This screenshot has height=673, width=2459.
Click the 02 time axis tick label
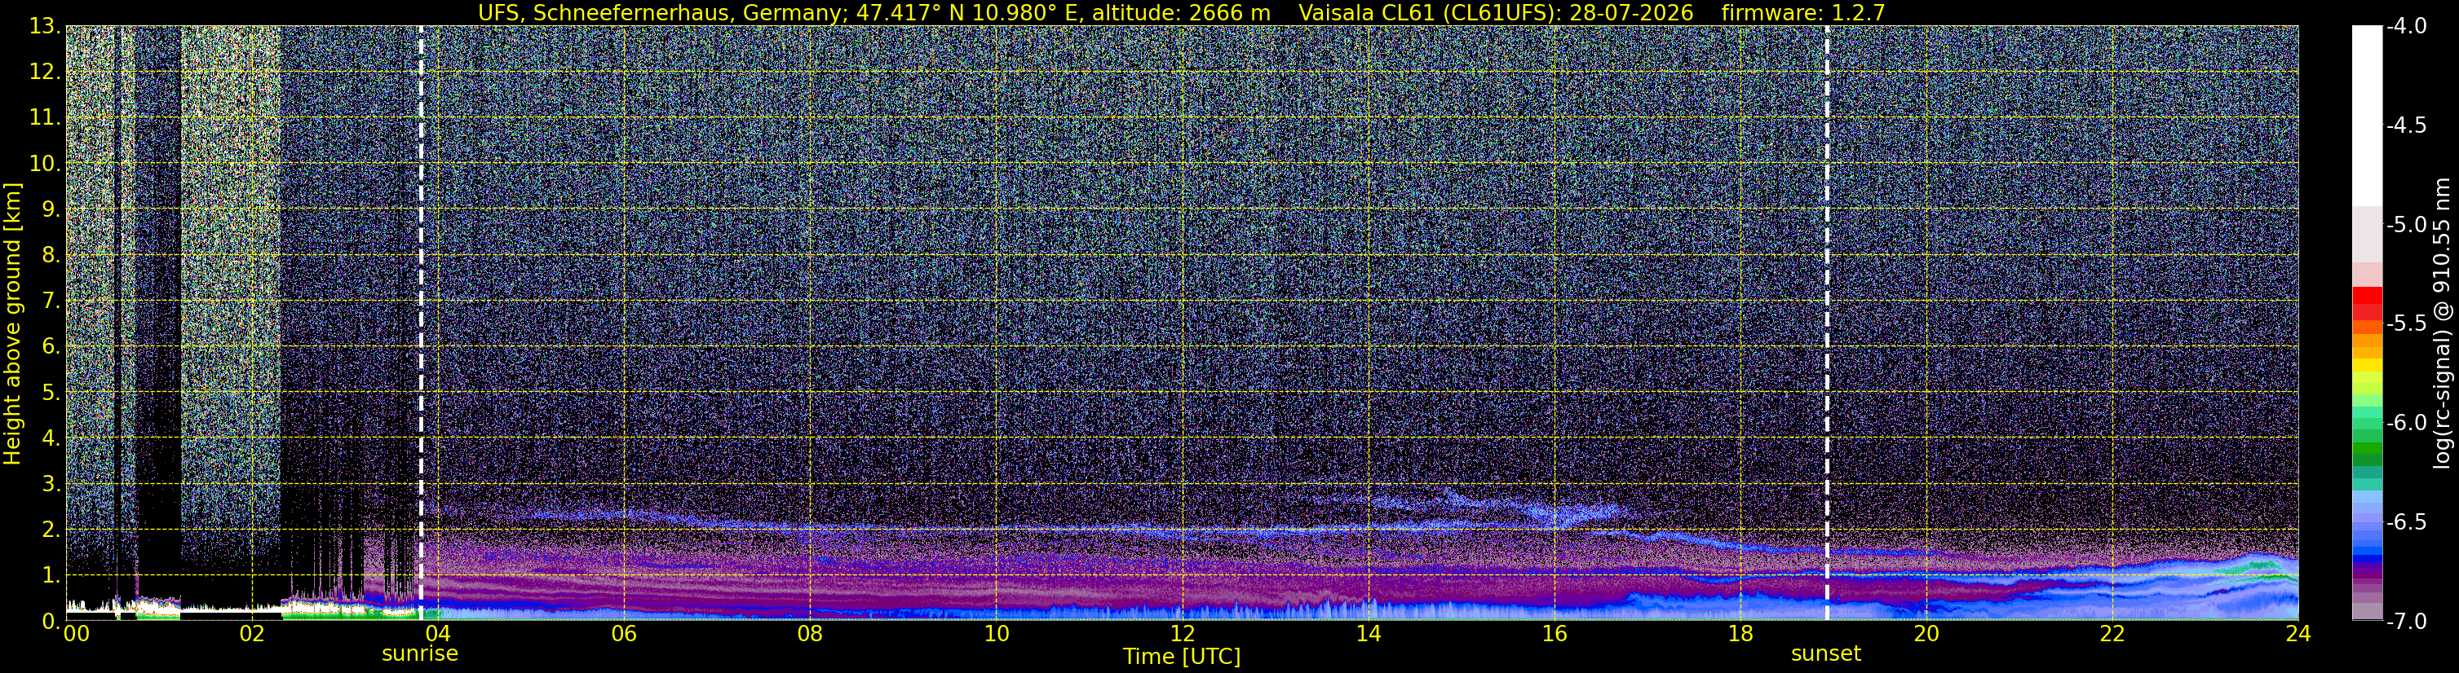pos(251,634)
